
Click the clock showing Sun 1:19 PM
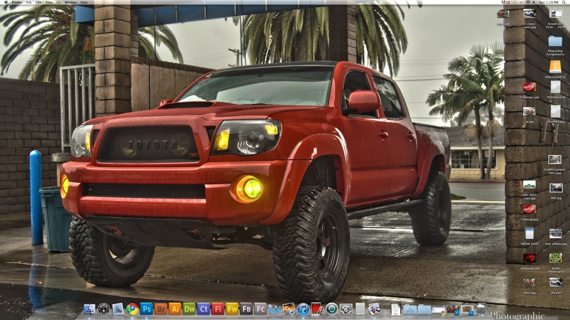[x=548, y=2]
